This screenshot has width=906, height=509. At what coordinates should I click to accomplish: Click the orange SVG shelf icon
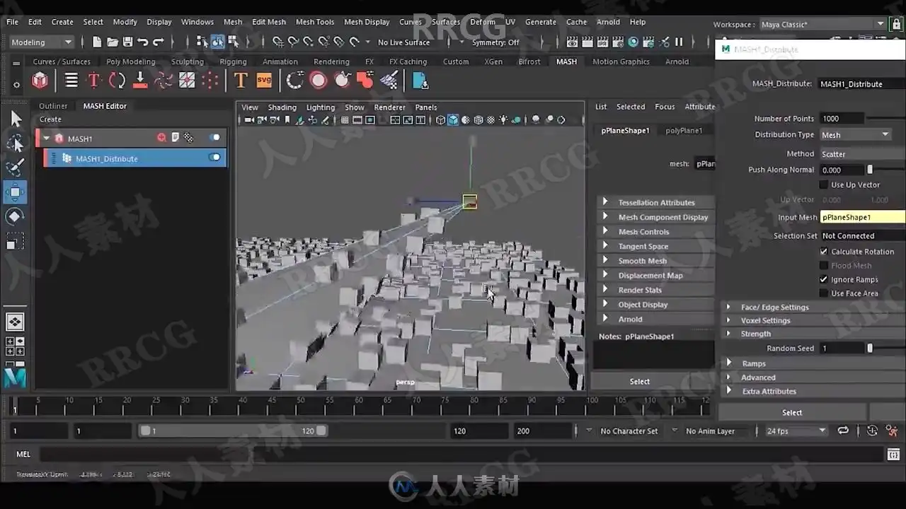(264, 81)
